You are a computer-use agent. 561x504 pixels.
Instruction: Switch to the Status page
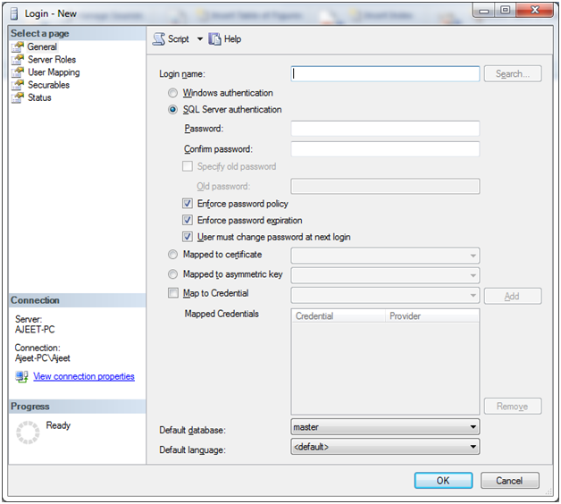point(39,97)
